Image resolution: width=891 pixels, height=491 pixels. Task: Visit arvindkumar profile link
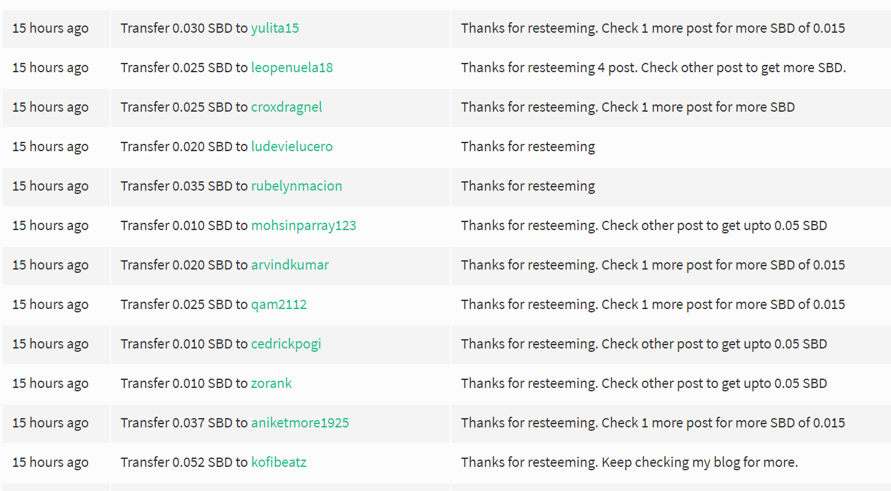pyautogui.click(x=290, y=265)
